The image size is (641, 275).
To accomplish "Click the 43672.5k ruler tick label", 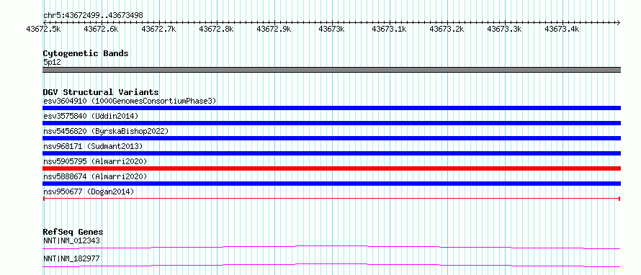I will 43,29.
